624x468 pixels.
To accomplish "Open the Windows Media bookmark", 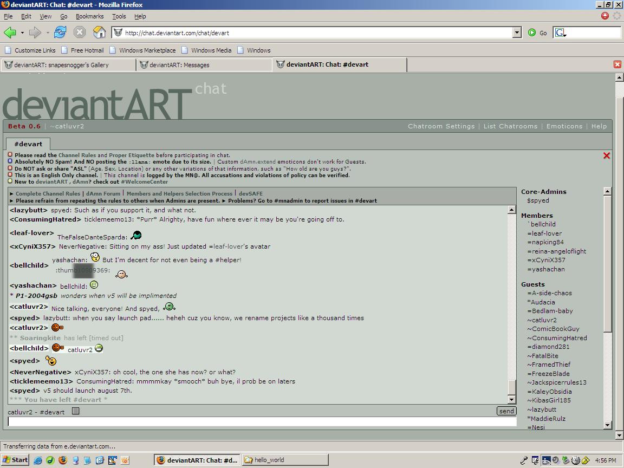I will pos(206,50).
